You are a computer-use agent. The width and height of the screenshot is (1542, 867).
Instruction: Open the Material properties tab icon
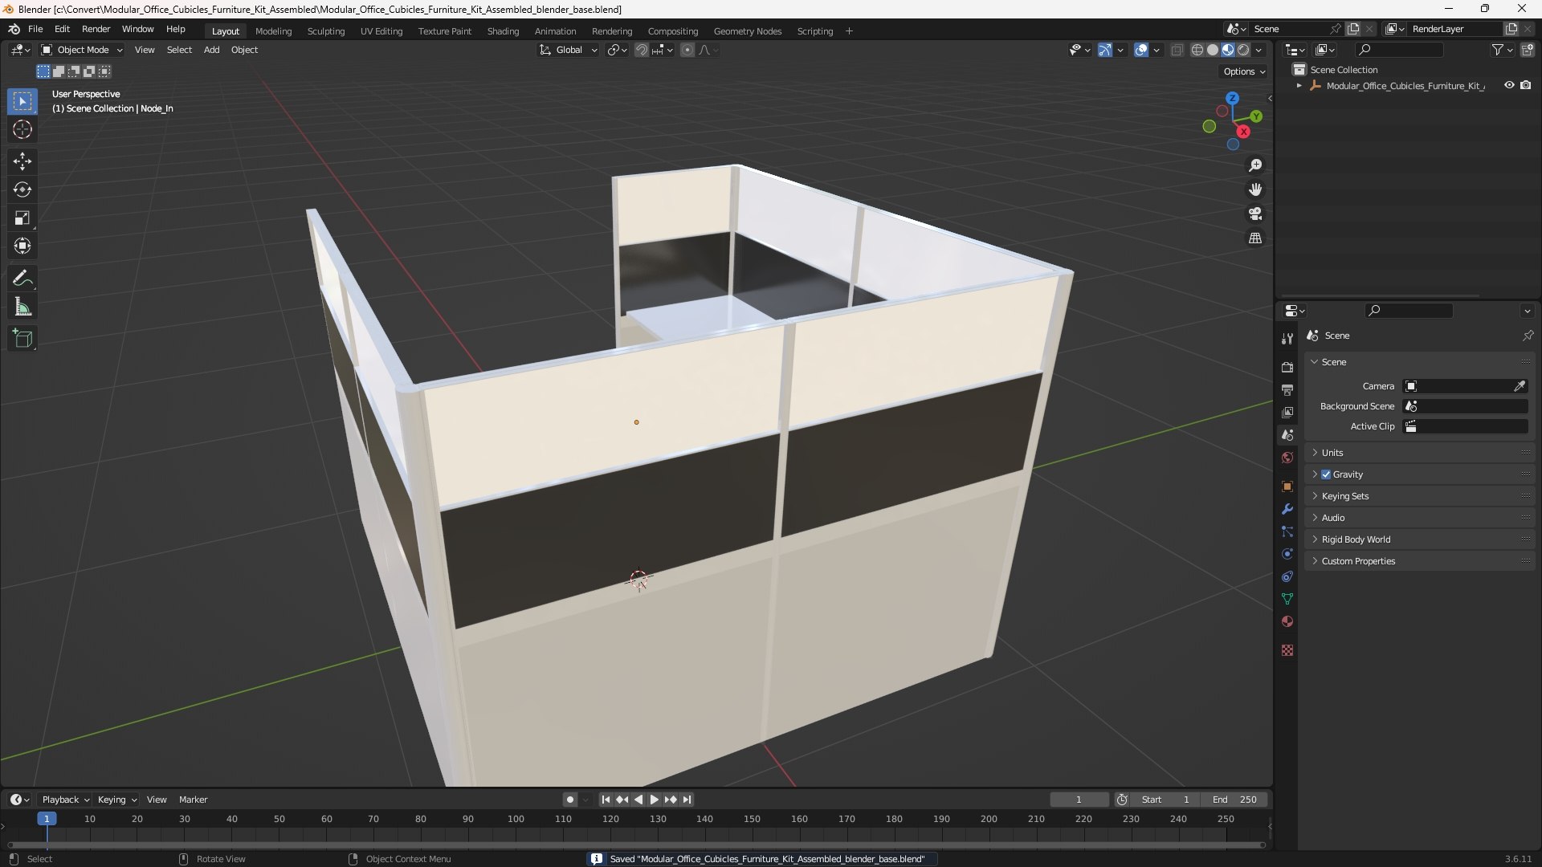(1287, 621)
